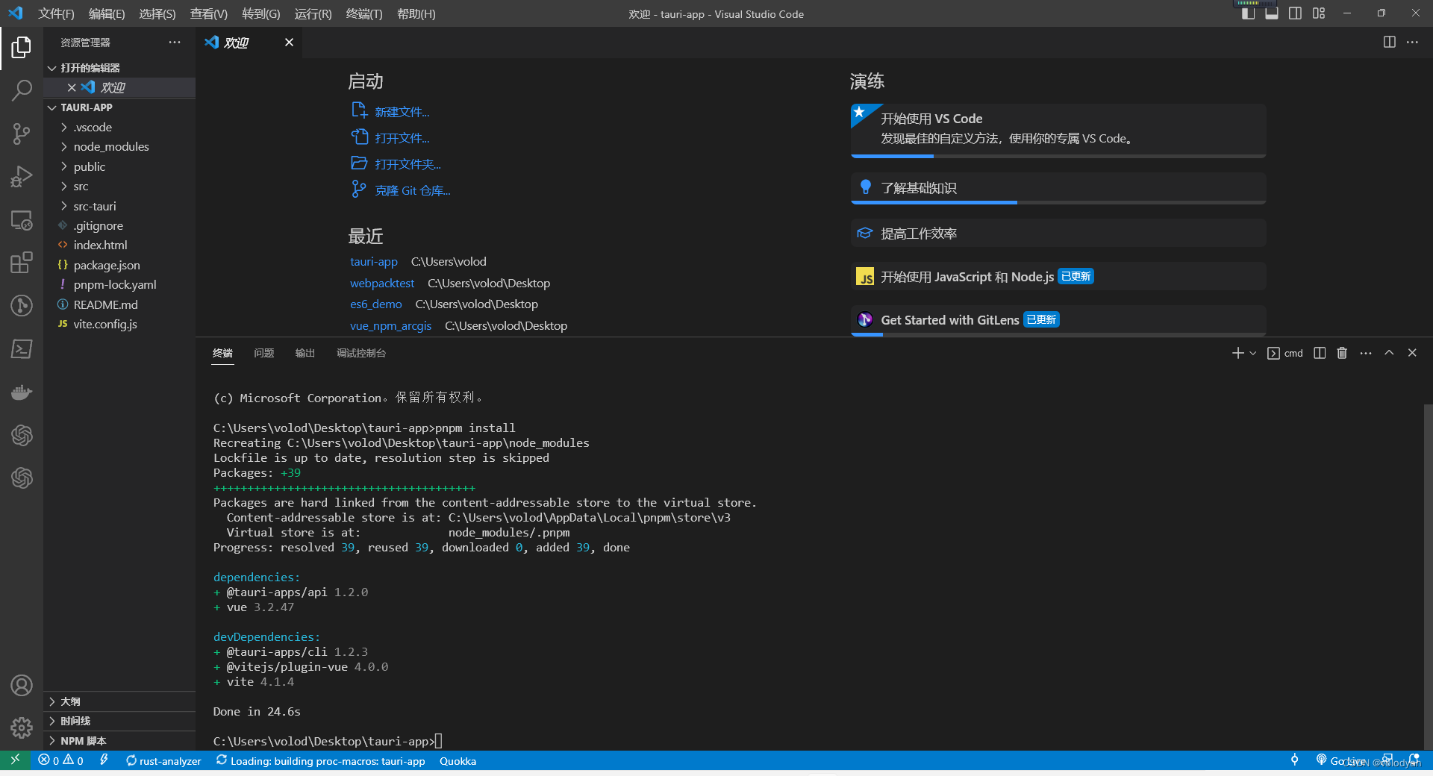Open the Manage gear menu
The height and width of the screenshot is (776, 1433).
click(22, 727)
